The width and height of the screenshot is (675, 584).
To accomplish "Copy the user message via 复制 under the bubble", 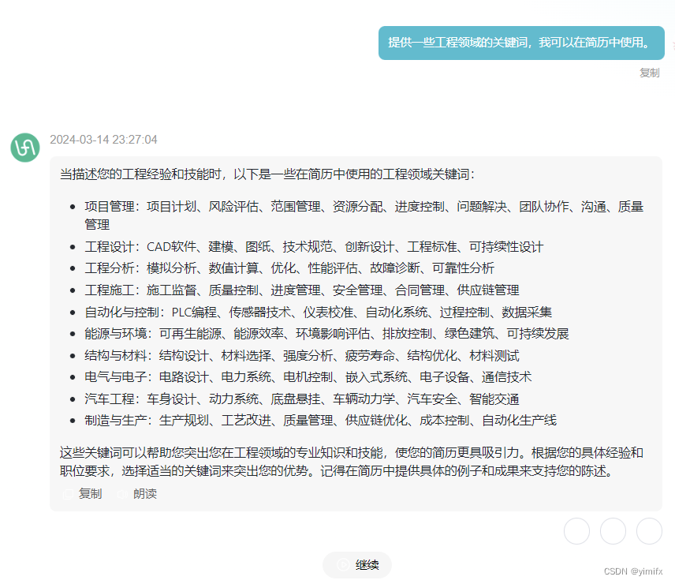I will tap(649, 73).
